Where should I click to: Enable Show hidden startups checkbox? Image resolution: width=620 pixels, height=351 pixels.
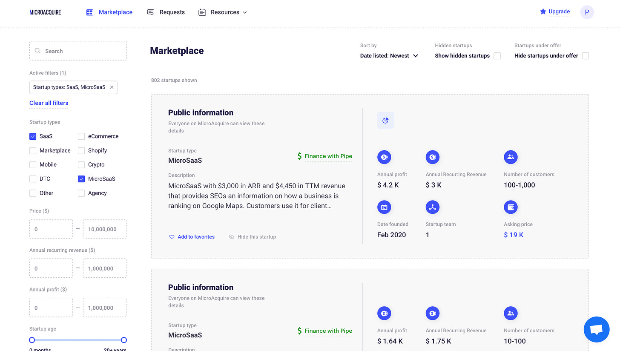497,56
